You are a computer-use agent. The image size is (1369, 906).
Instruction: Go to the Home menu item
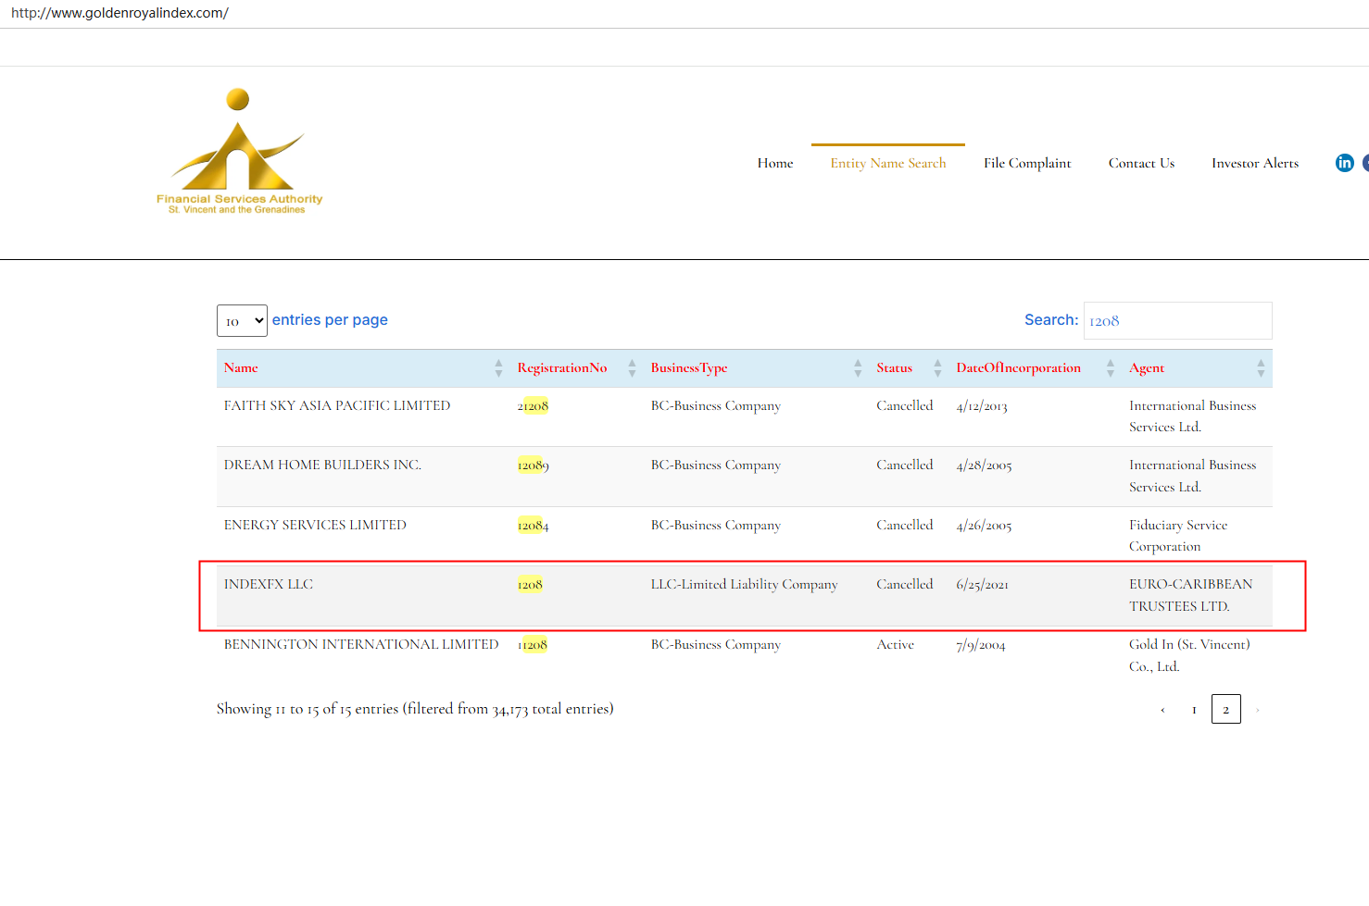775,163
